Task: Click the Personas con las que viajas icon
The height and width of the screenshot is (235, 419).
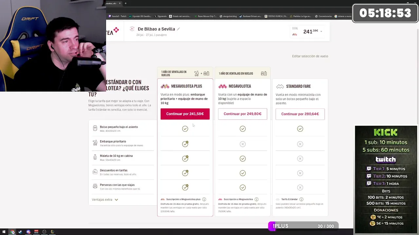Action: click(95, 186)
